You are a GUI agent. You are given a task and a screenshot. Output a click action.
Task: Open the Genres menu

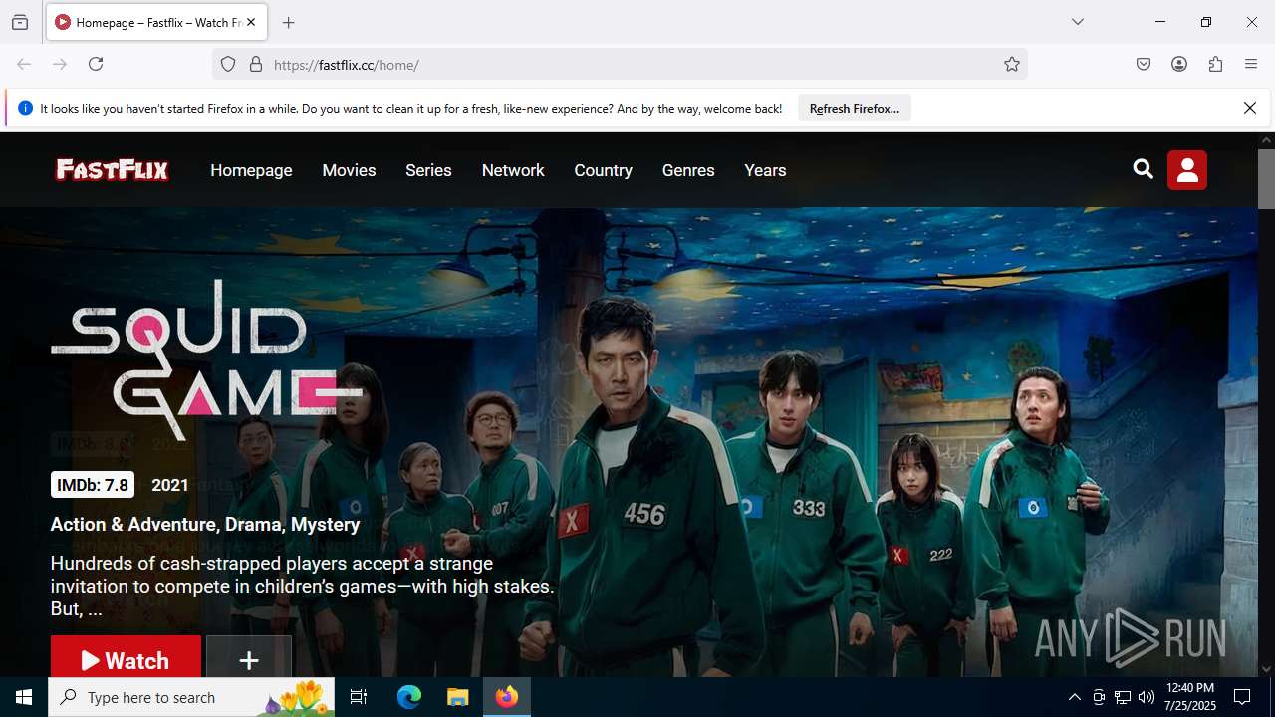pyautogui.click(x=688, y=170)
